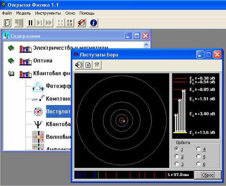
Task: Select orbit 4 radio button
Action: tap(199, 149)
